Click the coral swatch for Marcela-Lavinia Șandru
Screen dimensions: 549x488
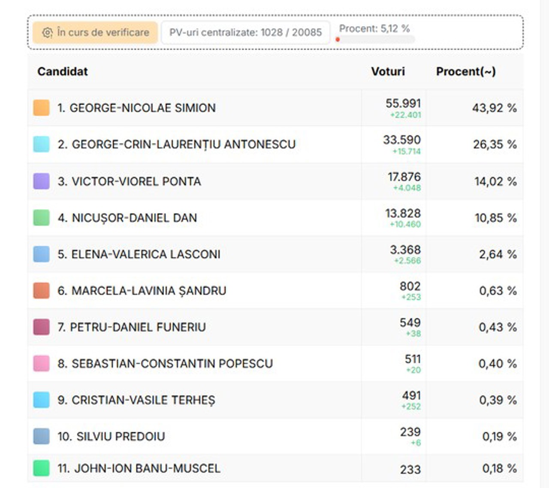click(x=41, y=290)
